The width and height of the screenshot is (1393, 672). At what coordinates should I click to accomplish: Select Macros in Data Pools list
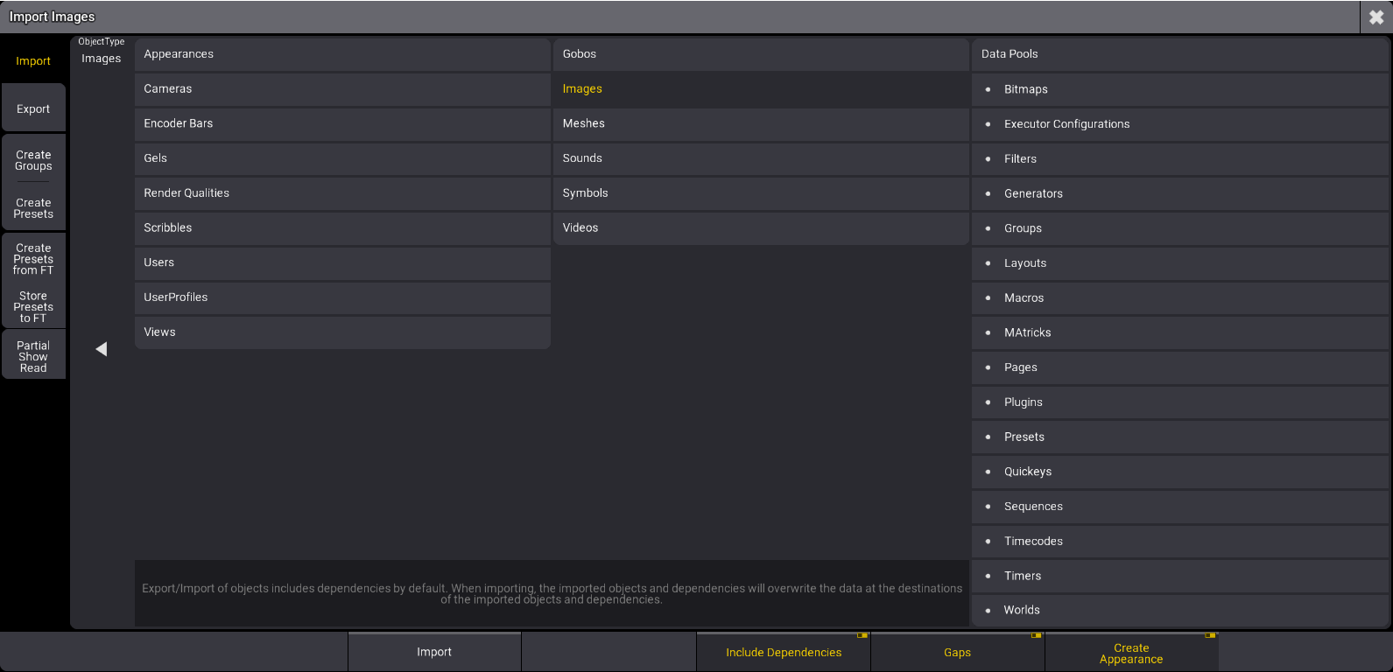pos(1179,298)
